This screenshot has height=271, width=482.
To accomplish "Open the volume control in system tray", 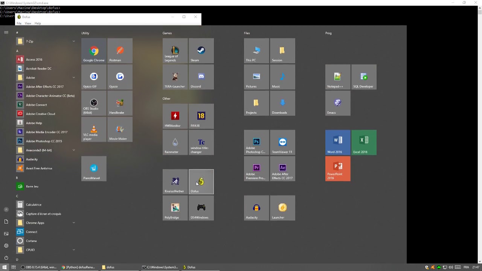I will point(451,267).
